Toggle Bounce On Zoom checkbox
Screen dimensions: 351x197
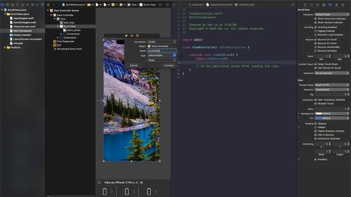315,43
